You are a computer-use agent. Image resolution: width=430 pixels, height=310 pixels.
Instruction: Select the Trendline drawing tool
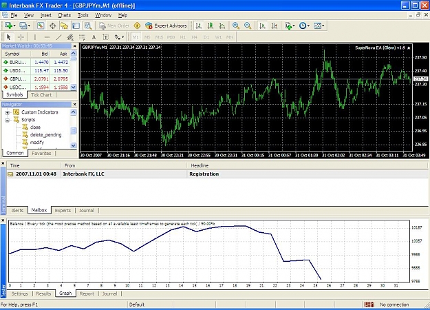point(58,37)
